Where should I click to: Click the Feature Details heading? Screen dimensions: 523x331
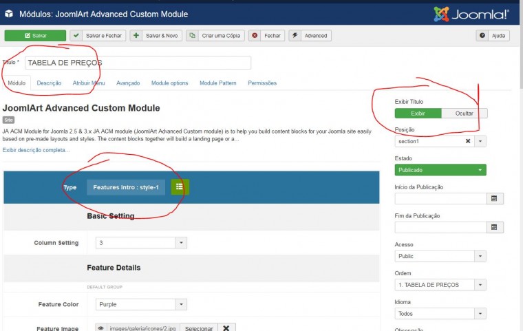pos(114,268)
